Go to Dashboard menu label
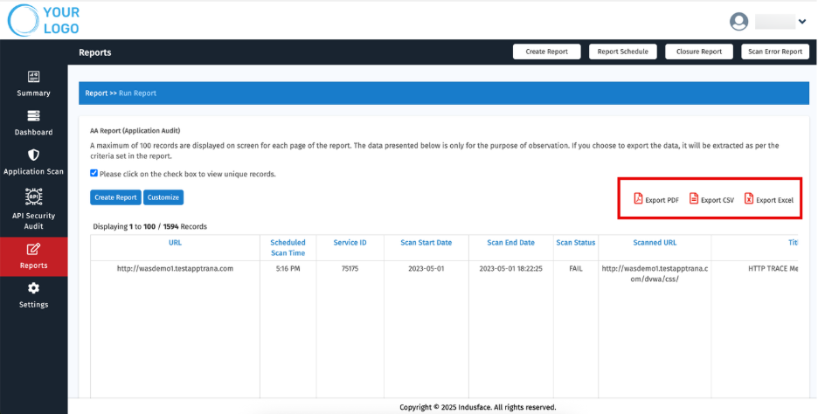 pos(33,133)
